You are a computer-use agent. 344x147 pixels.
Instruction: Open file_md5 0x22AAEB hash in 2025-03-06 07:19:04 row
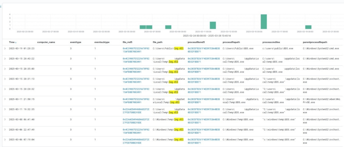click(x=136, y=141)
